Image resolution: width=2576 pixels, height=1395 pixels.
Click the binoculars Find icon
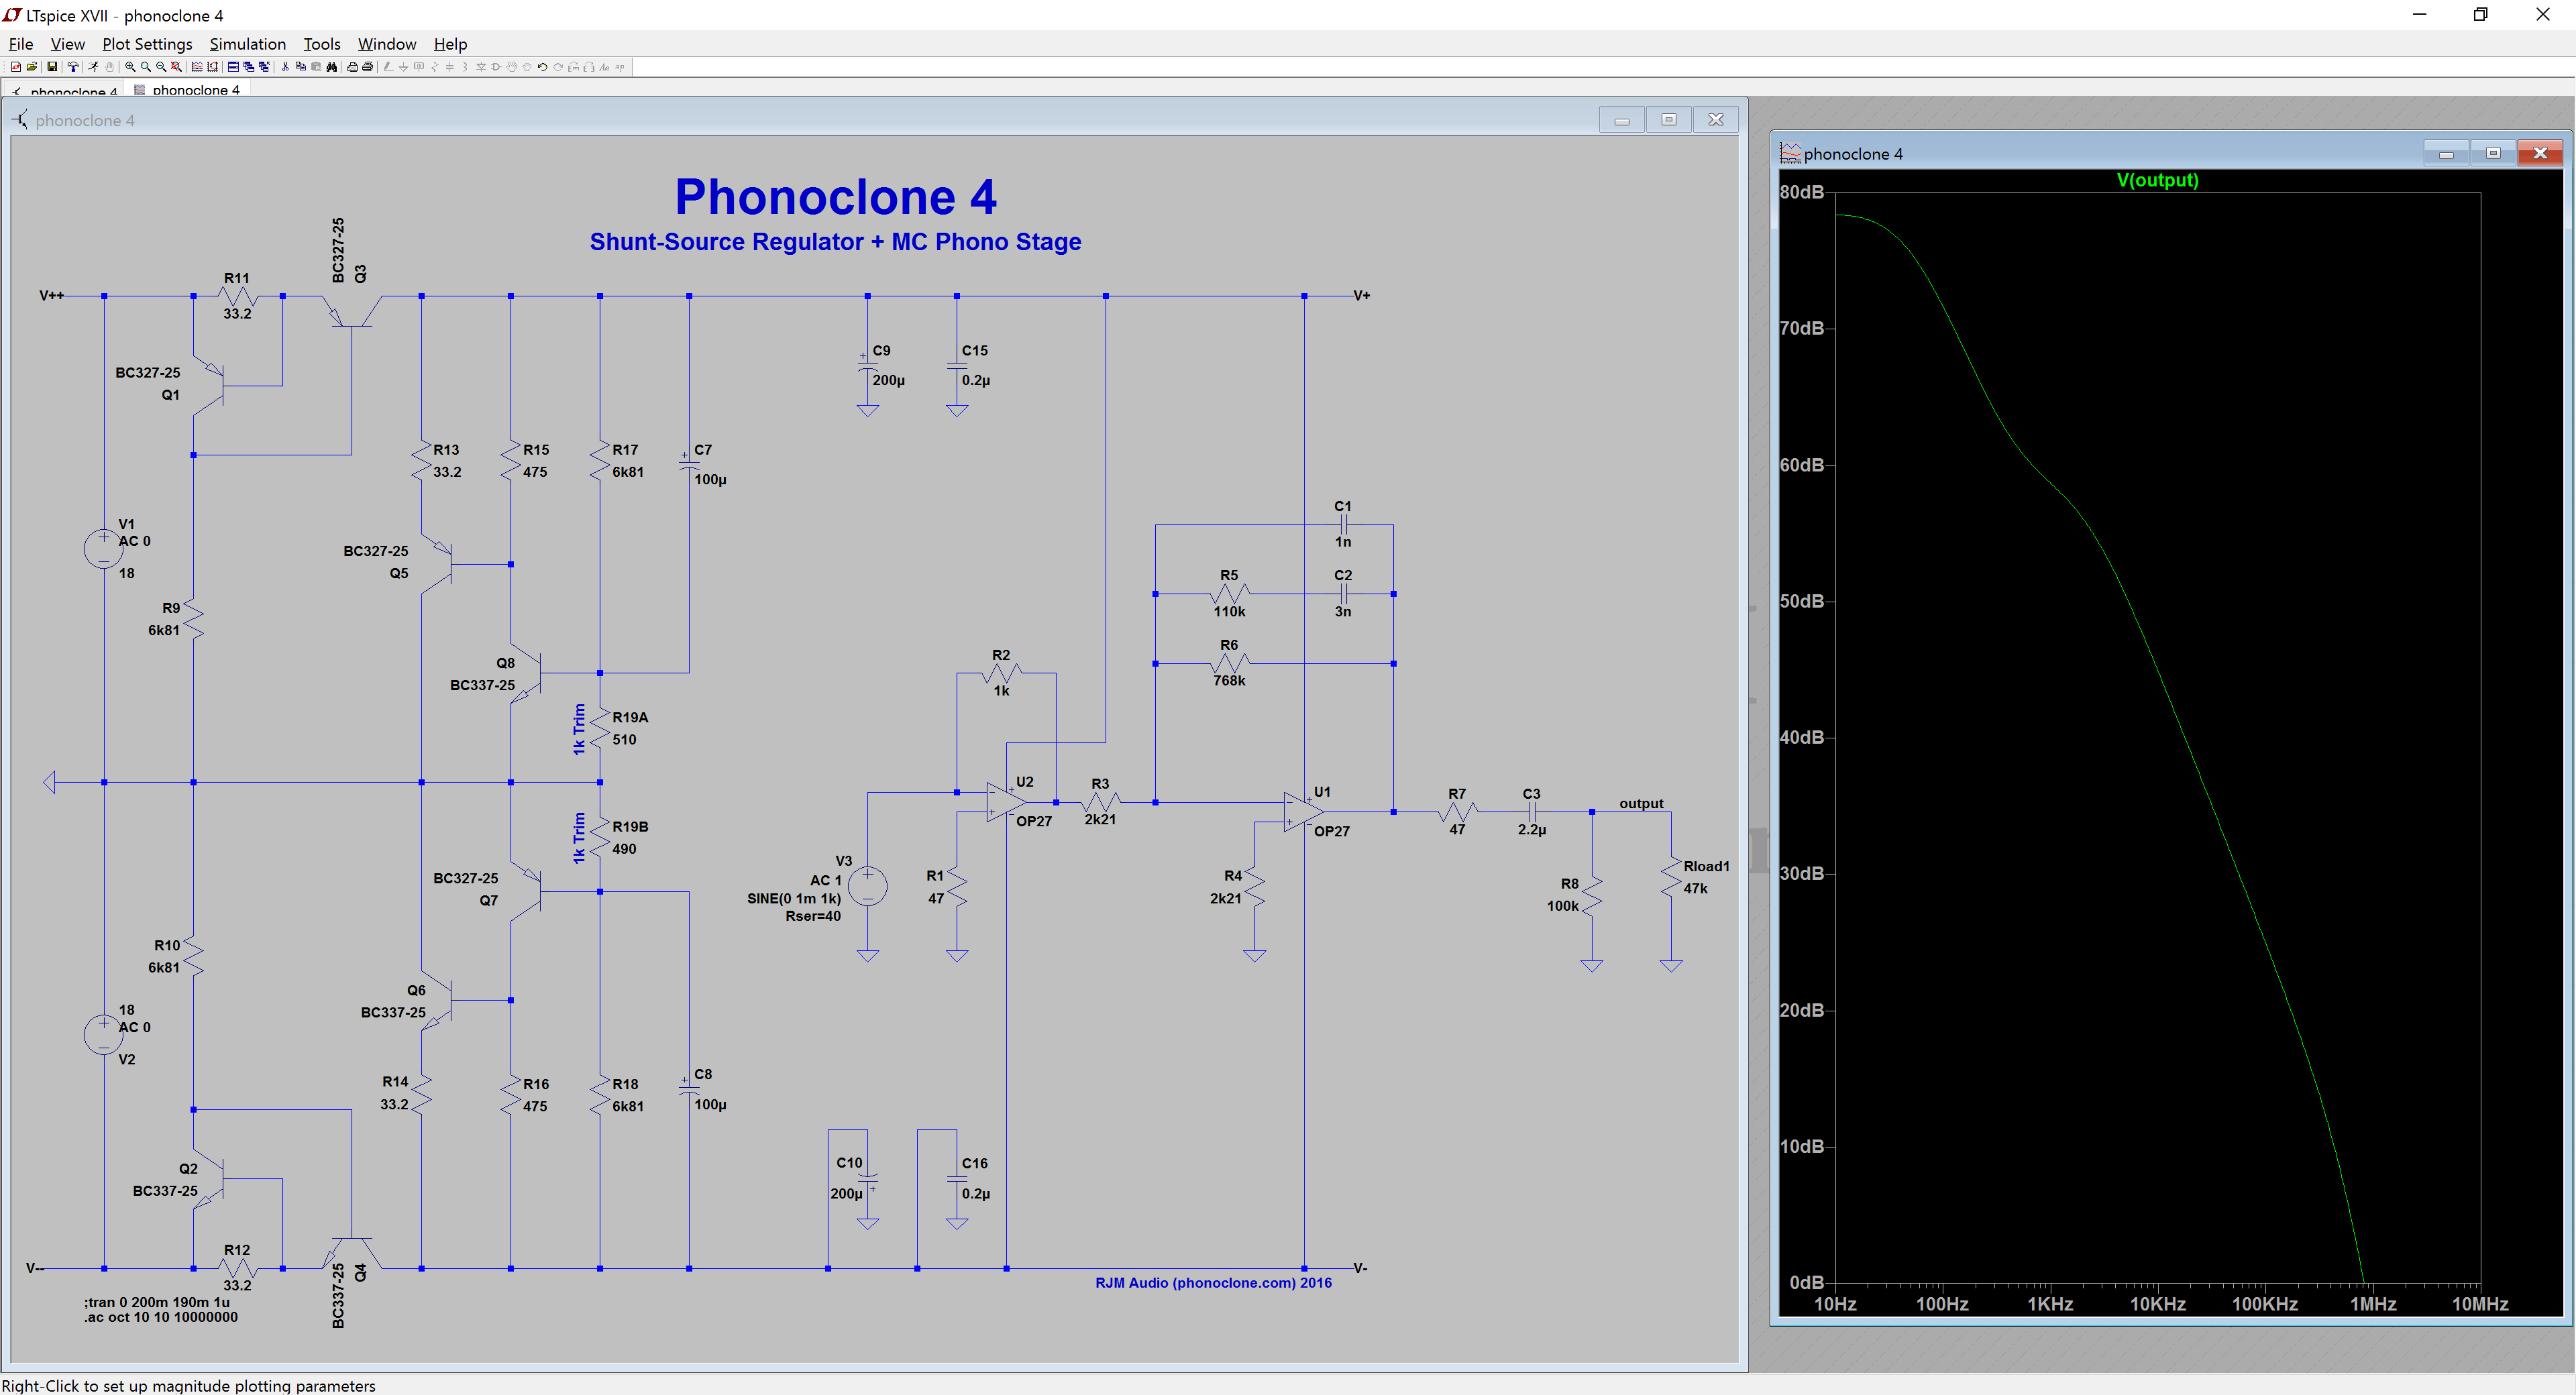pyautogui.click(x=332, y=67)
